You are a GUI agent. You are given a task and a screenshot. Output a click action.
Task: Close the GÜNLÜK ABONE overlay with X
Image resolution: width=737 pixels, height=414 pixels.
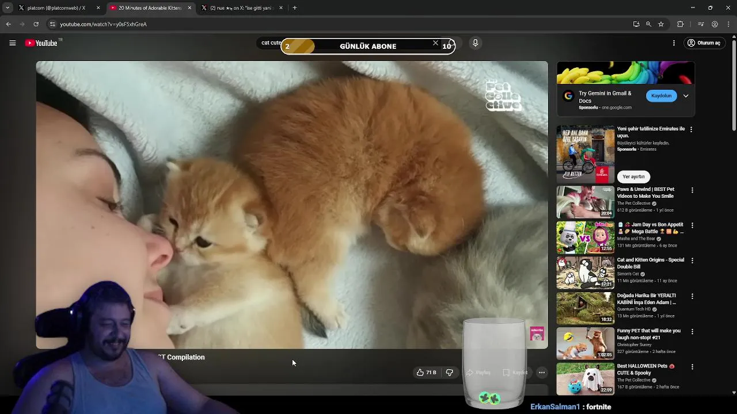(x=435, y=43)
